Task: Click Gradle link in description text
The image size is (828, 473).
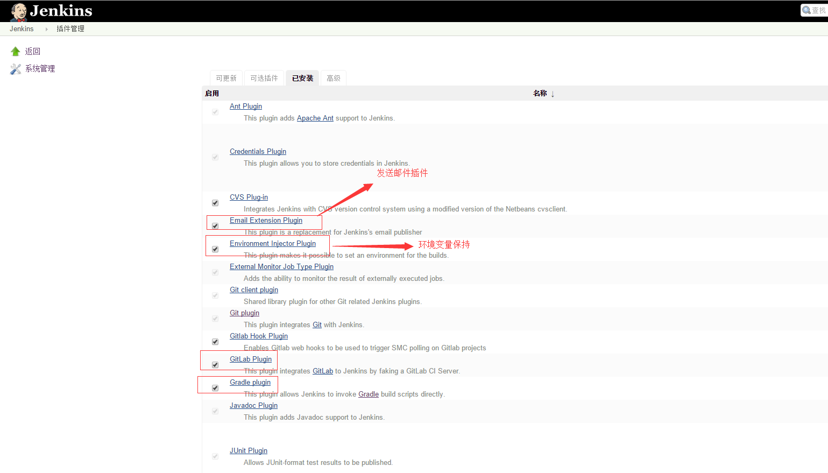Action: 369,394
